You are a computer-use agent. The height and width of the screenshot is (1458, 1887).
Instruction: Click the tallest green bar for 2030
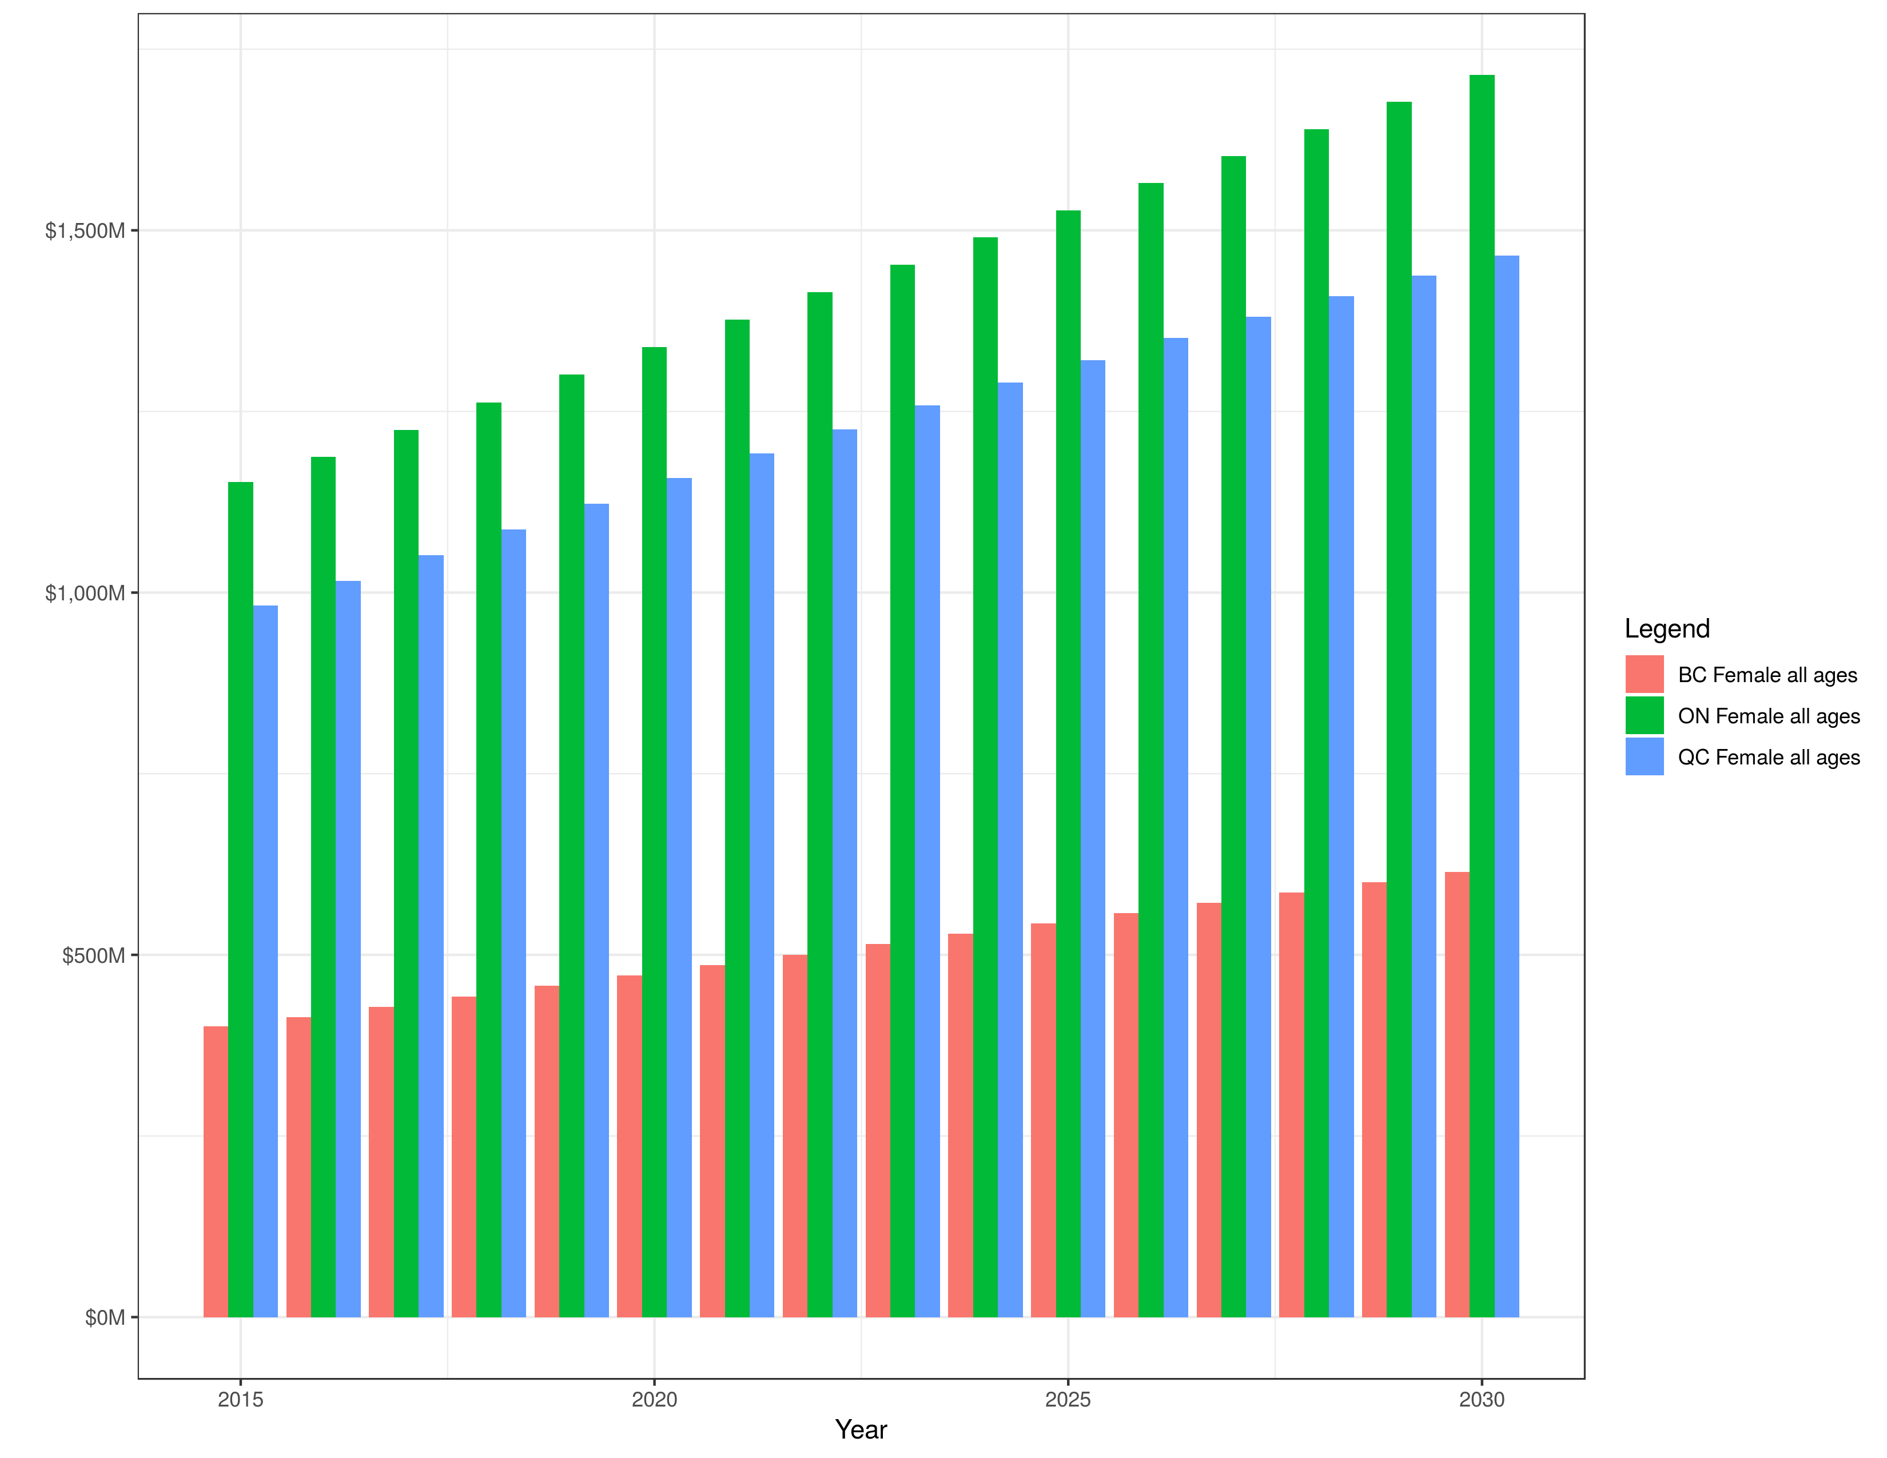(1482, 696)
